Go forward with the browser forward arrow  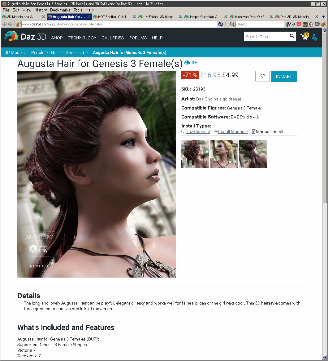(10, 24)
